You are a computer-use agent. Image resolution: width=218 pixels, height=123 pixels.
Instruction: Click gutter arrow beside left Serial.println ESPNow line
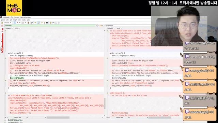(5, 58)
